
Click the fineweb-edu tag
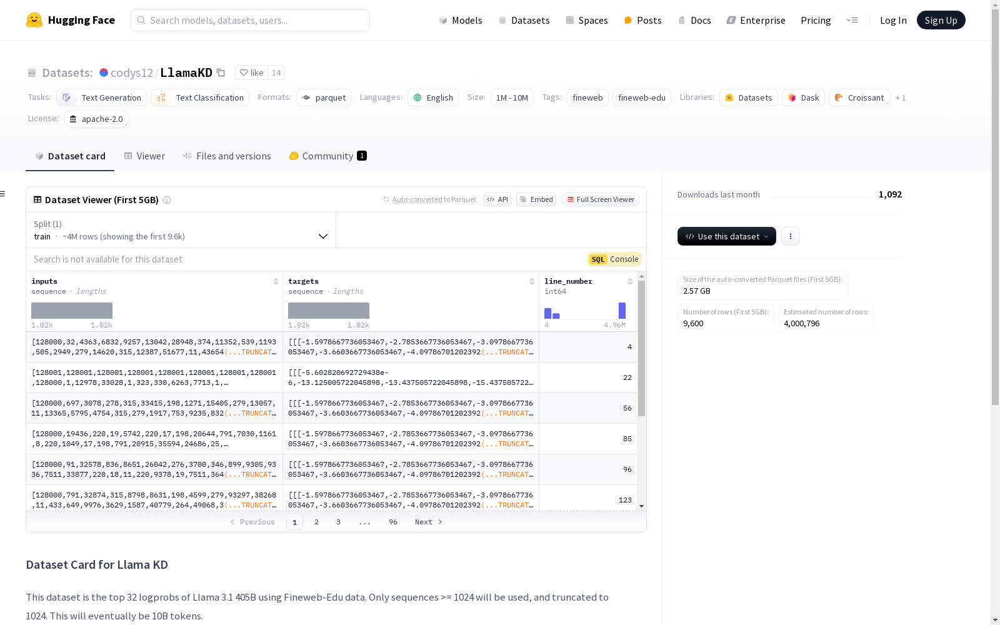pos(642,97)
